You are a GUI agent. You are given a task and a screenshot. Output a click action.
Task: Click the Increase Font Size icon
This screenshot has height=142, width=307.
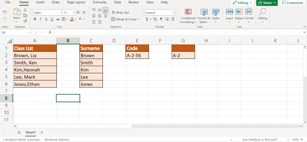pos(78,12)
